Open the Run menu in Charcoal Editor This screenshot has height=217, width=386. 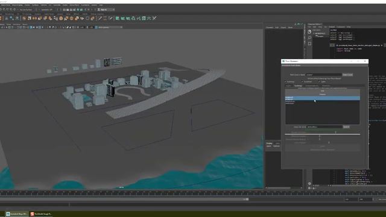(x=326, y=27)
